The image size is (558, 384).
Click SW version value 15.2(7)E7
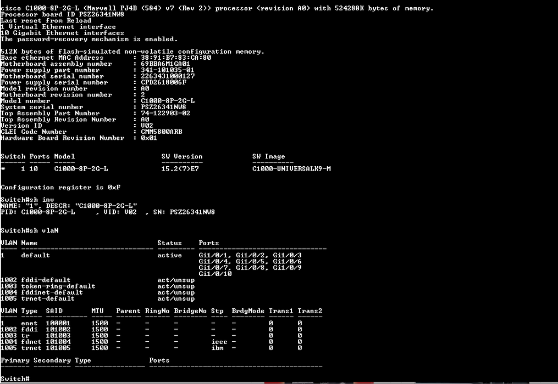tap(180, 169)
